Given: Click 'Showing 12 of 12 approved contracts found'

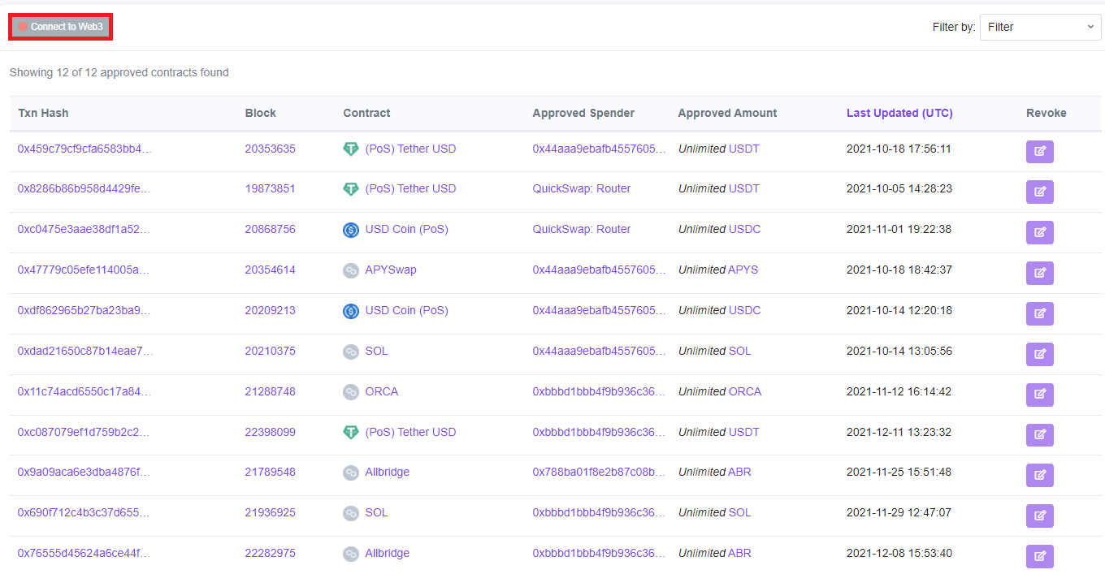Looking at the screenshot, I should (119, 72).
